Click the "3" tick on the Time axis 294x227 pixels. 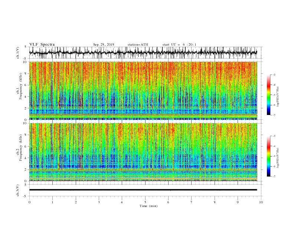pos(99,202)
